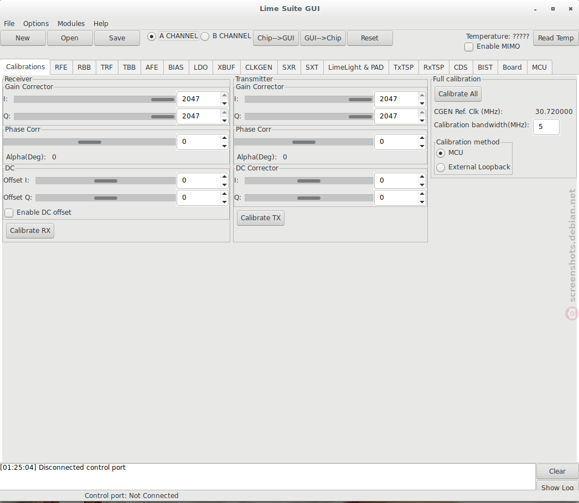Click the Read Temp button
The height and width of the screenshot is (503, 579).
[x=556, y=38]
